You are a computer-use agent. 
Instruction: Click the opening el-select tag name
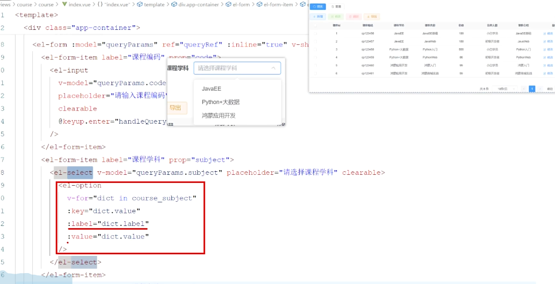pyautogui.click(x=73, y=172)
